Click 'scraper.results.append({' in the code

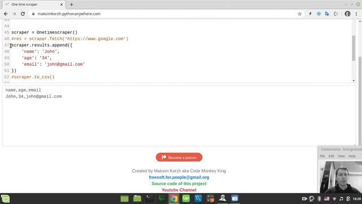42,45
